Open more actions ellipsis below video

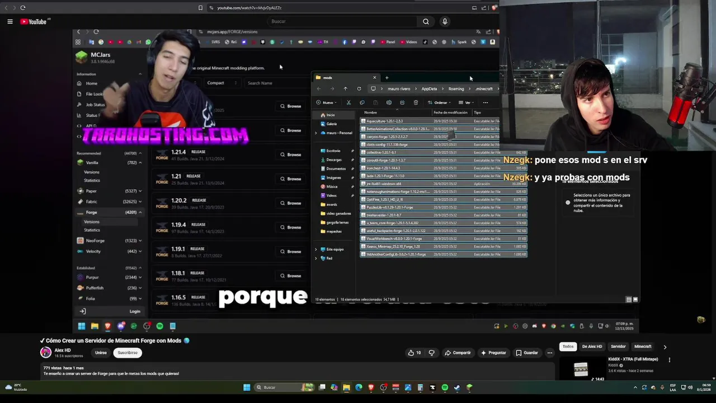tap(550, 353)
